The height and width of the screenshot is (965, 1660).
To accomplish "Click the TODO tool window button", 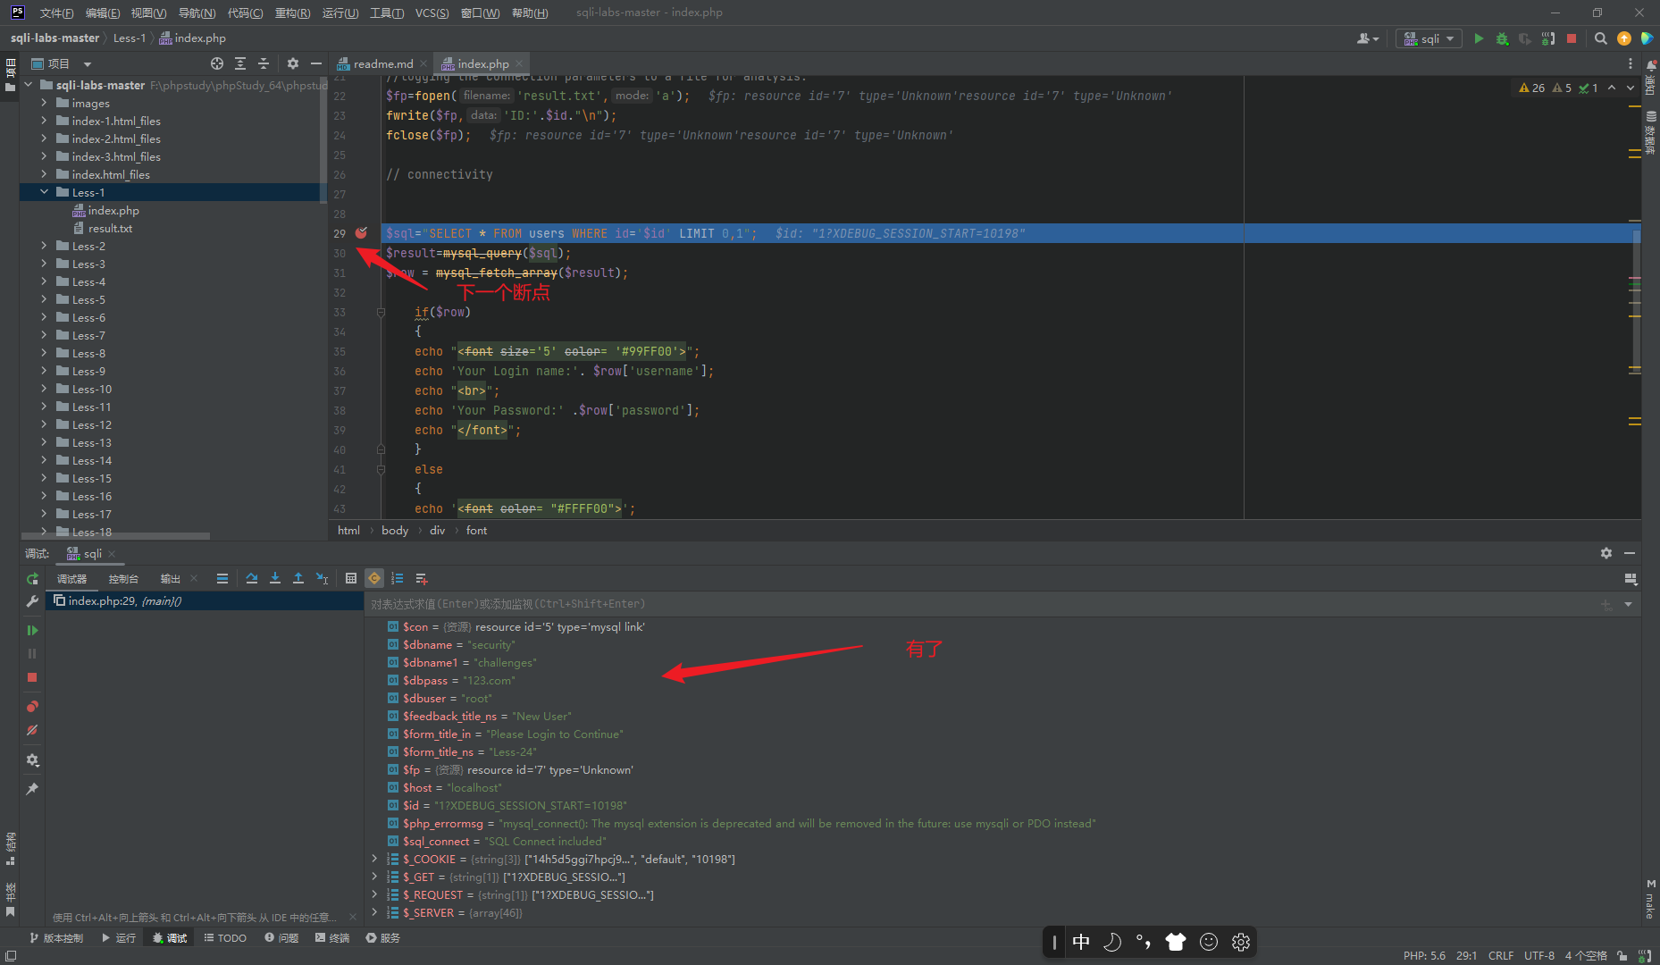I will click(225, 938).
